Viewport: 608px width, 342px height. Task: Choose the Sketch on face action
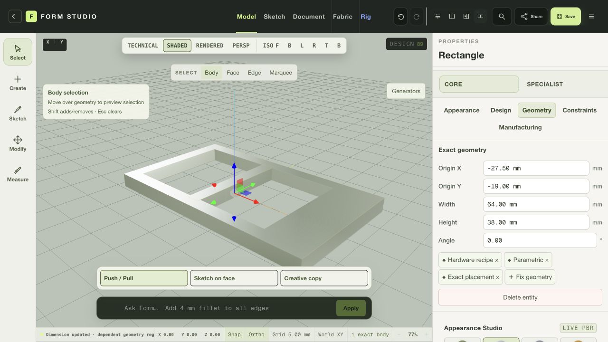pyautogui.click(x=234, y=278)
